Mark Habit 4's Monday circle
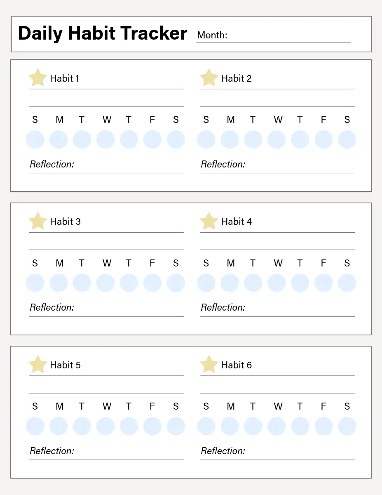Viewport: 382px width, 495px height. (230, 283)
